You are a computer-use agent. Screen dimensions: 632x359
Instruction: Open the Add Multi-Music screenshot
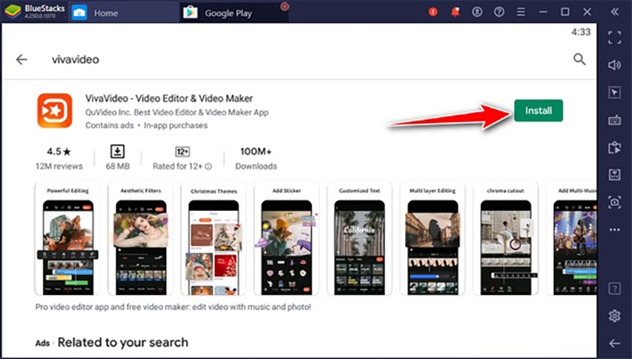(x=571, y=238)
